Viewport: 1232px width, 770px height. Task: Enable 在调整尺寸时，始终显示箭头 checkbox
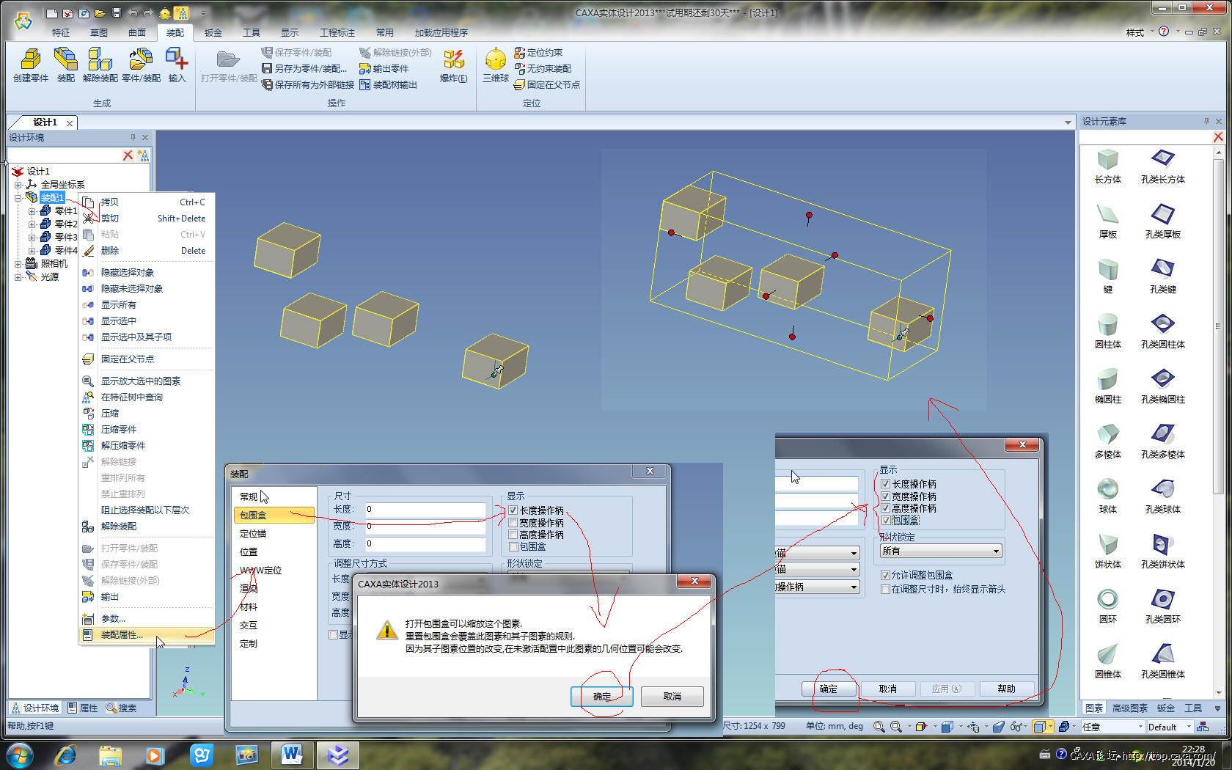[885, 589]
